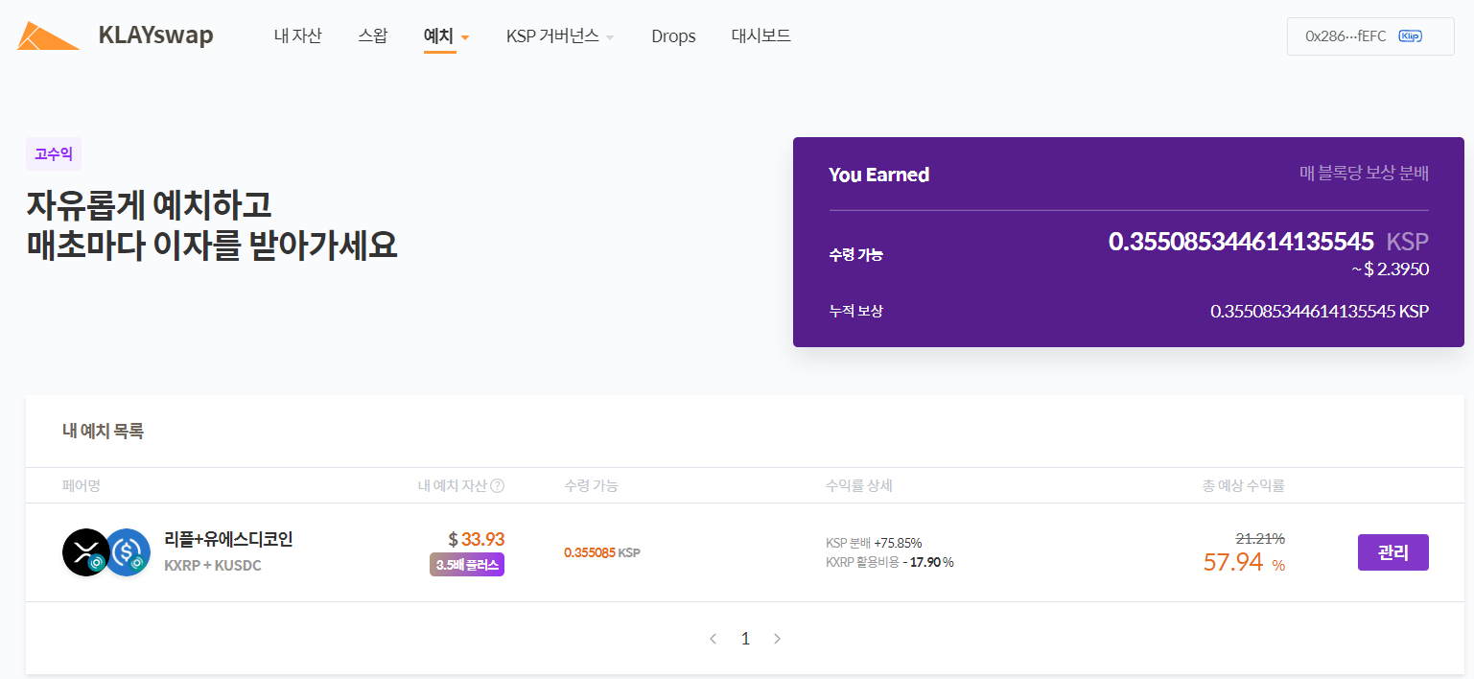Click the 수익률 상세 column header
Viewport: 1474px width, 679px height.
click(x=859, y=486)
